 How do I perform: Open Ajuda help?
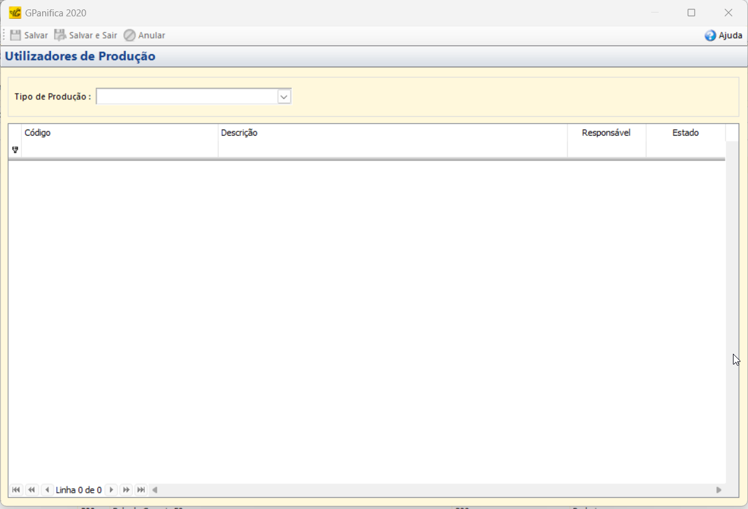(723, 36)
